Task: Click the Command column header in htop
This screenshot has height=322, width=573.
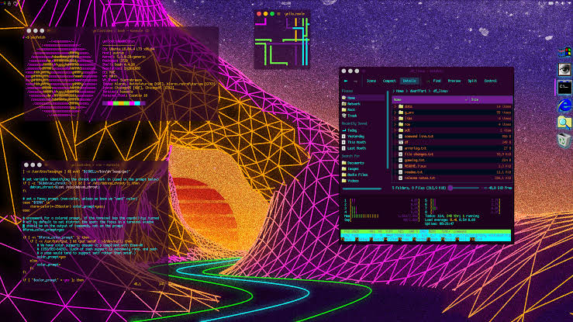Action: (460, 231)
